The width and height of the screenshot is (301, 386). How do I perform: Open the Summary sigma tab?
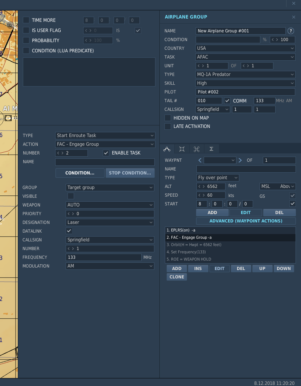[211, 149]
